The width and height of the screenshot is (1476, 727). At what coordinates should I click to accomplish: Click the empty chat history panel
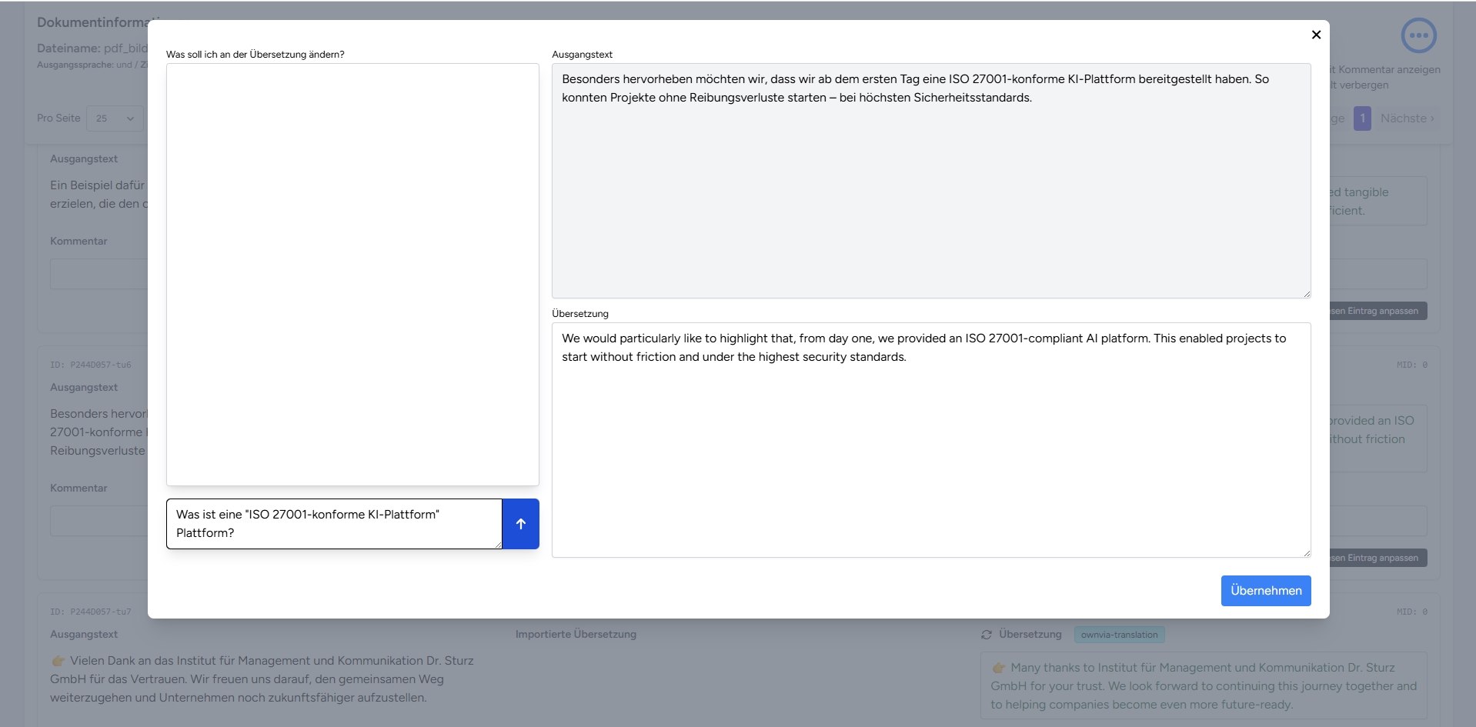click(x=352, y=274)
